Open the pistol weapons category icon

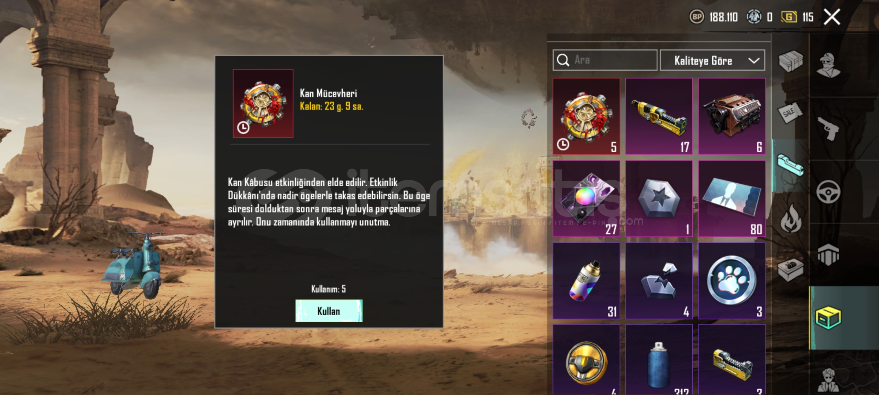click(x=828, y=128)
